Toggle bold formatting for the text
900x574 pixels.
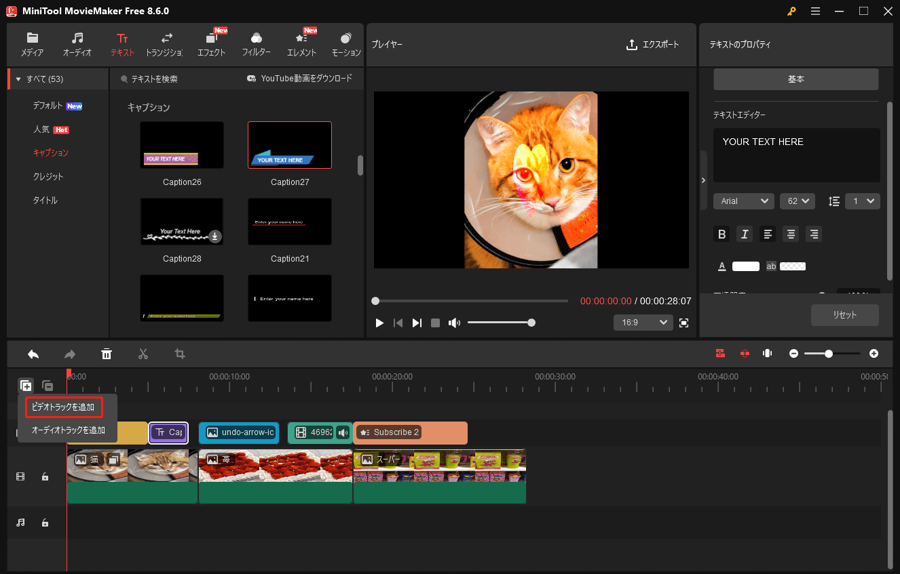pyautogui.click(x=721, y=234)
